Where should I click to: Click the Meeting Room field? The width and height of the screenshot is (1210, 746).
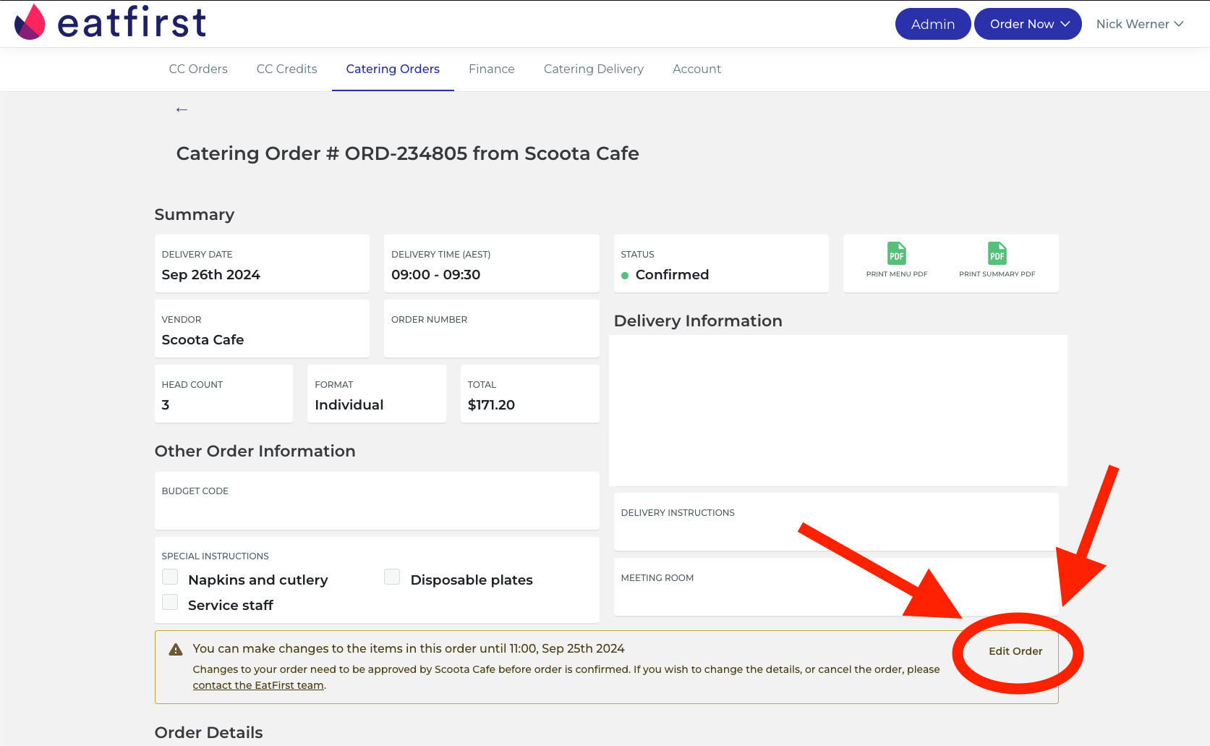point(836,587)
